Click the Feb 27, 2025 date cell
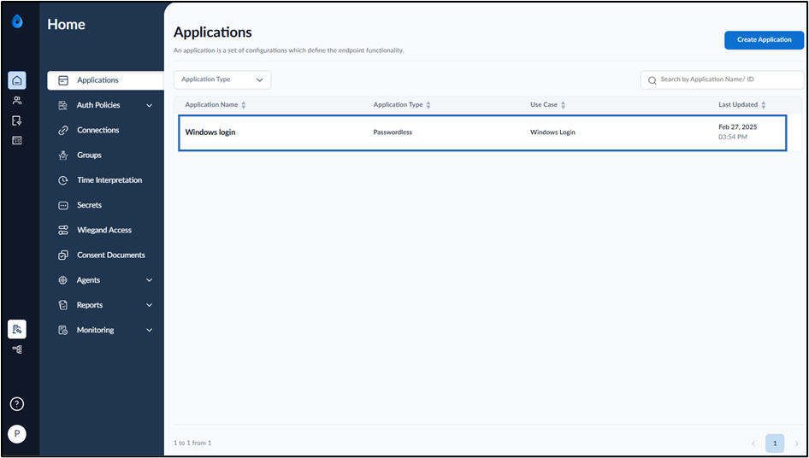Viewport: 809px width, 458px height. 738,126
